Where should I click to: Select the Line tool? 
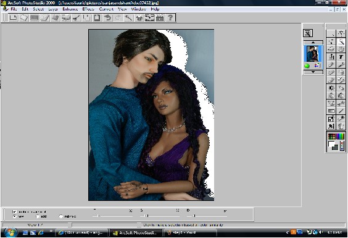[341, 111]
